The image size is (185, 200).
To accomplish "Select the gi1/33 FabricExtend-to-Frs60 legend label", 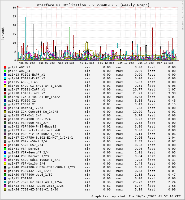I will click(34, 130).
